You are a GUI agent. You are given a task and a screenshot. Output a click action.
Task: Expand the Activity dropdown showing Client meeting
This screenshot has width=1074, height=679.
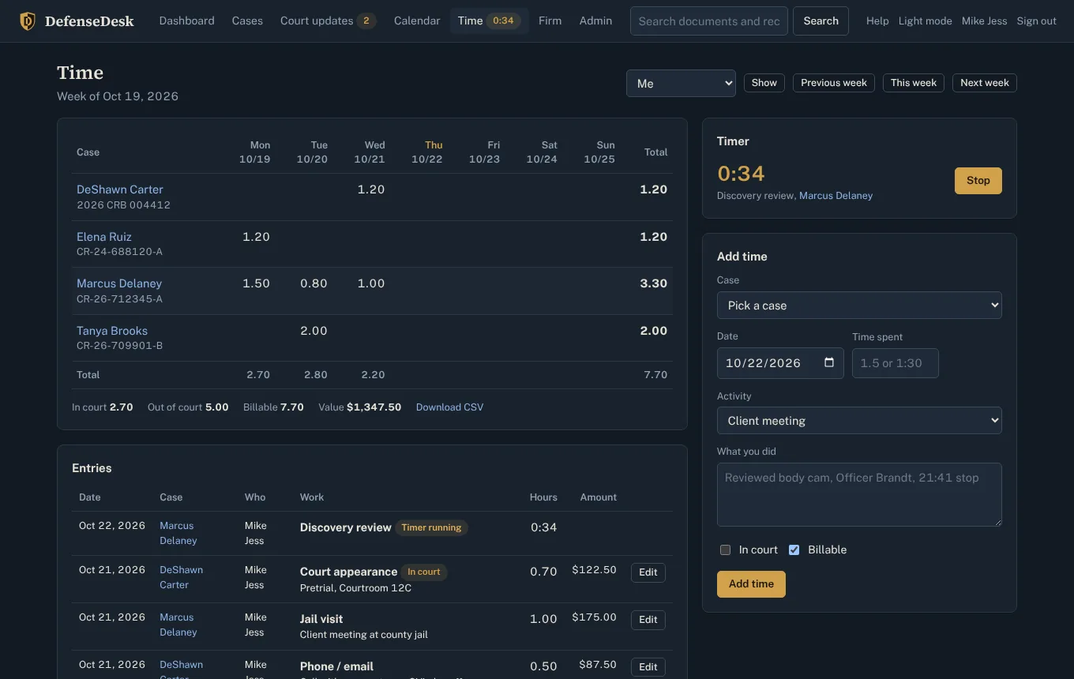pyautogui.click(x=859, y=421)
